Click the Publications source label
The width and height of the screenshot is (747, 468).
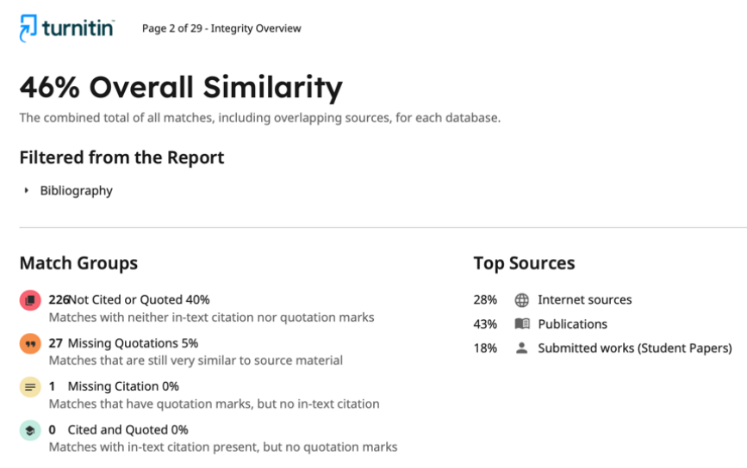(x=572, y=324)
